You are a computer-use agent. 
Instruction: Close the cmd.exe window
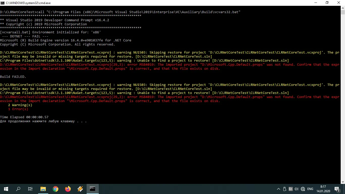click(x=339, y=3)
